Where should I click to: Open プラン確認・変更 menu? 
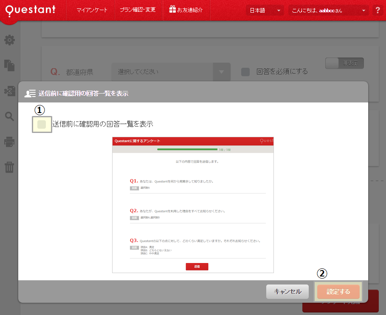click(138, 10)
